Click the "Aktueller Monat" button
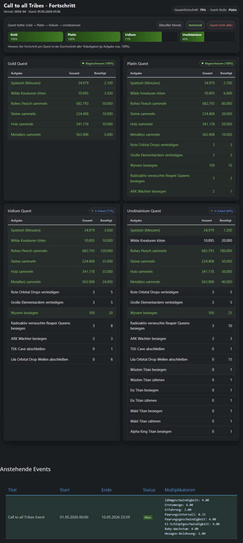This screenshot has height=543, width=243. 170,25
